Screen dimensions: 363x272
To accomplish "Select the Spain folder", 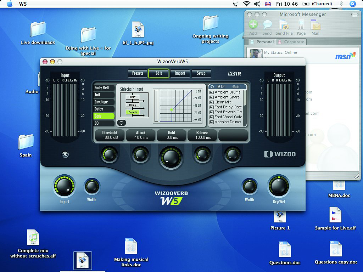I will tap(26, 146).
